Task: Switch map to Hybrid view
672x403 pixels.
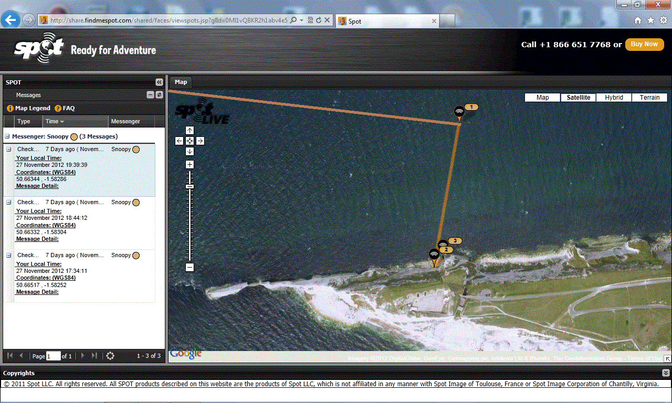Action: (614, 98)
